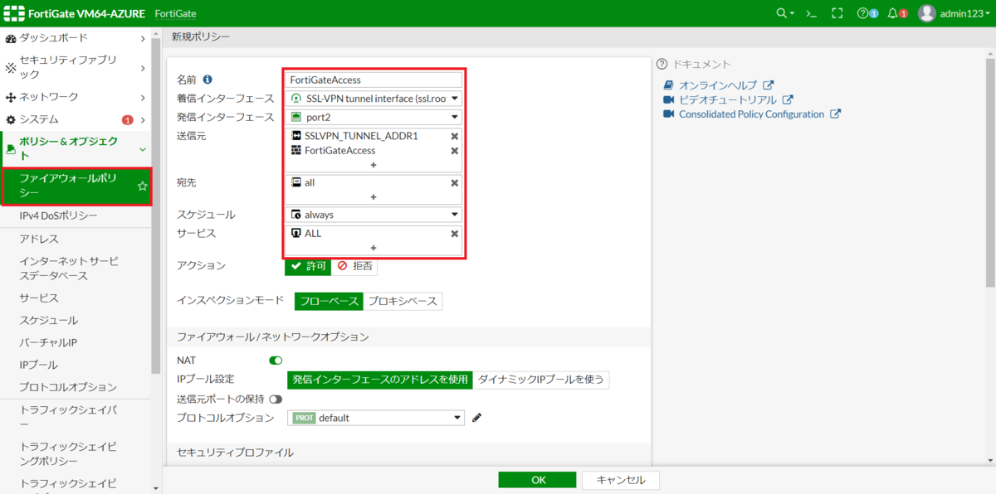
Task: Open the notification bell with 1 alert
Action: [894, 12]
